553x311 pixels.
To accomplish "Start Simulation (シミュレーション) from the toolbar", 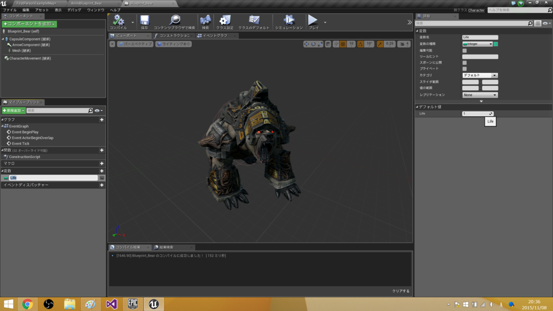I will 288,21.
